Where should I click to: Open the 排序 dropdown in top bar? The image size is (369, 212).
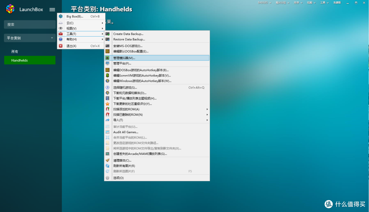298,3
